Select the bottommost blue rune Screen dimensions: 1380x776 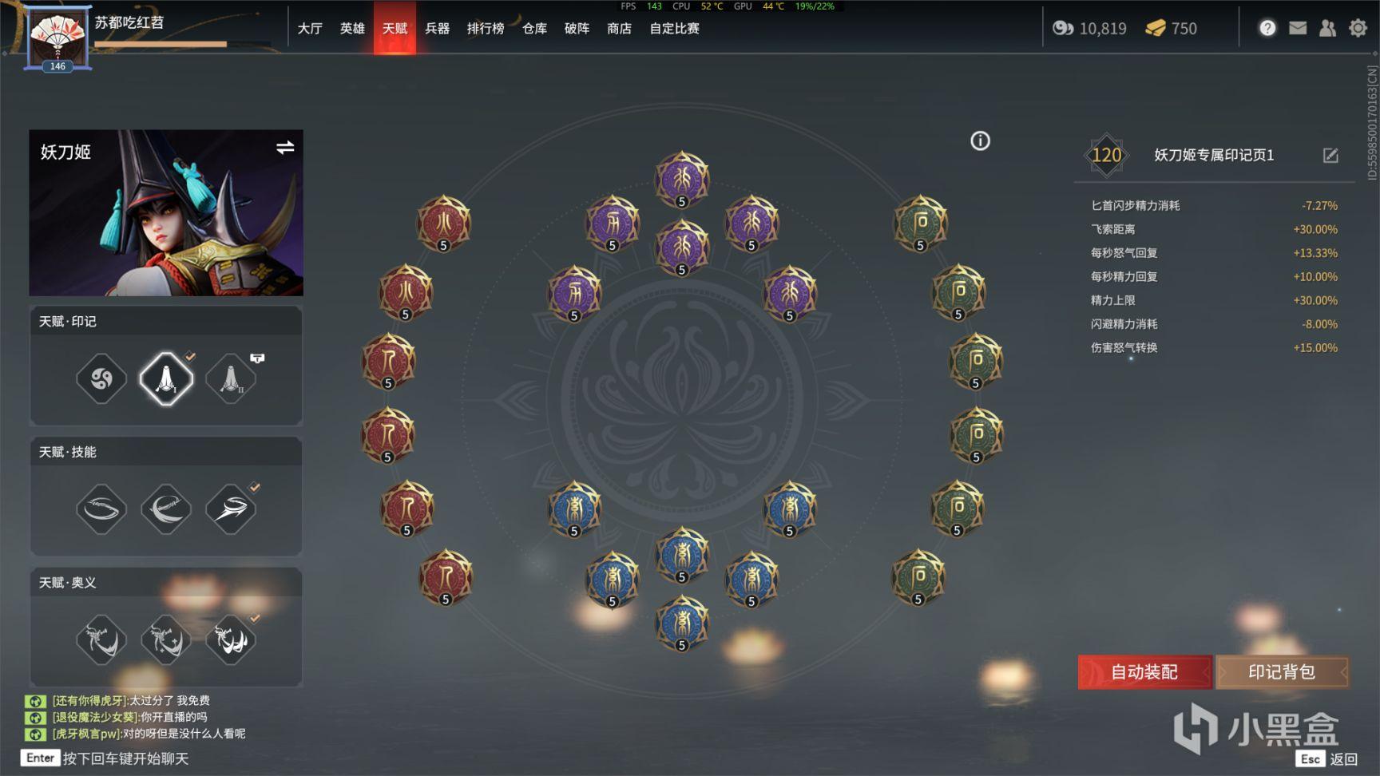pyautogui.click(x=682, y=623)
